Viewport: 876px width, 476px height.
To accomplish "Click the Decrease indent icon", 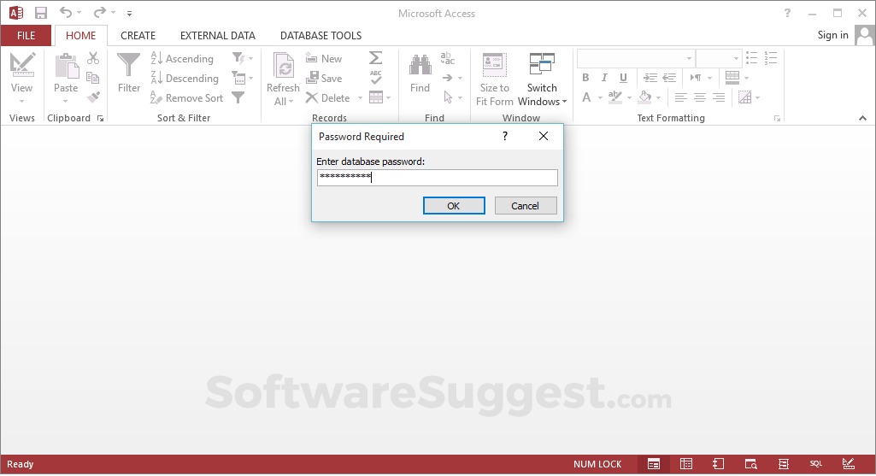I will [669, 78].
